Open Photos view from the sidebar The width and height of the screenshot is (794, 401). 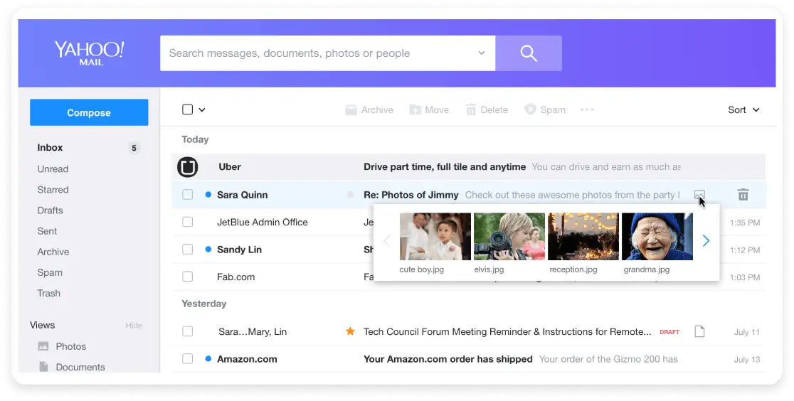63,346
